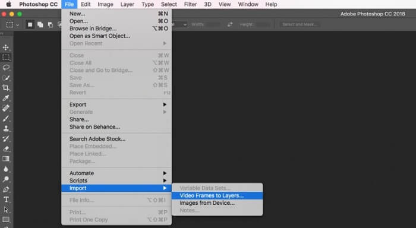Select the Healing Brush tool

tap(6, 108)
